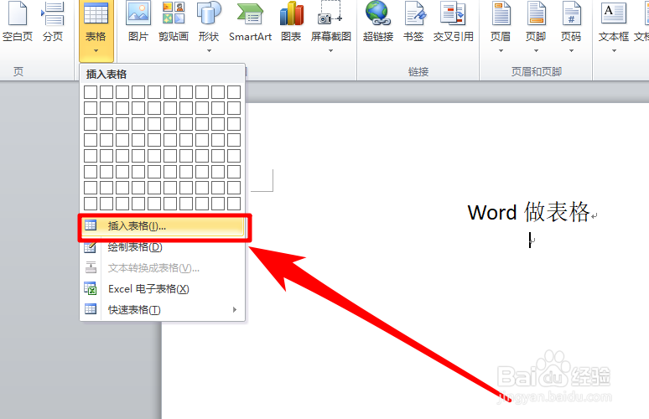Expand the 文本框 dropdown arrow
Image resolution: width=649 pixels, height=419 pixels.
click(614, 51)
